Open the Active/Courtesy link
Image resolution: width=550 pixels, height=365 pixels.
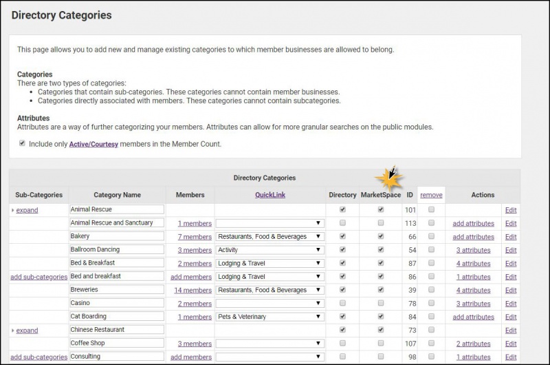[93, 144]
